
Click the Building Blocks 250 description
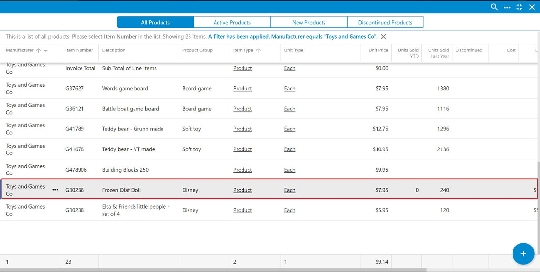(125, 170)
